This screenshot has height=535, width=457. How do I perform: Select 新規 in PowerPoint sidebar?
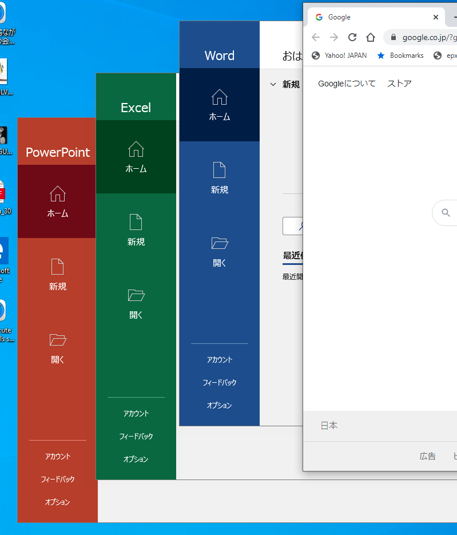tap(57, 275)
